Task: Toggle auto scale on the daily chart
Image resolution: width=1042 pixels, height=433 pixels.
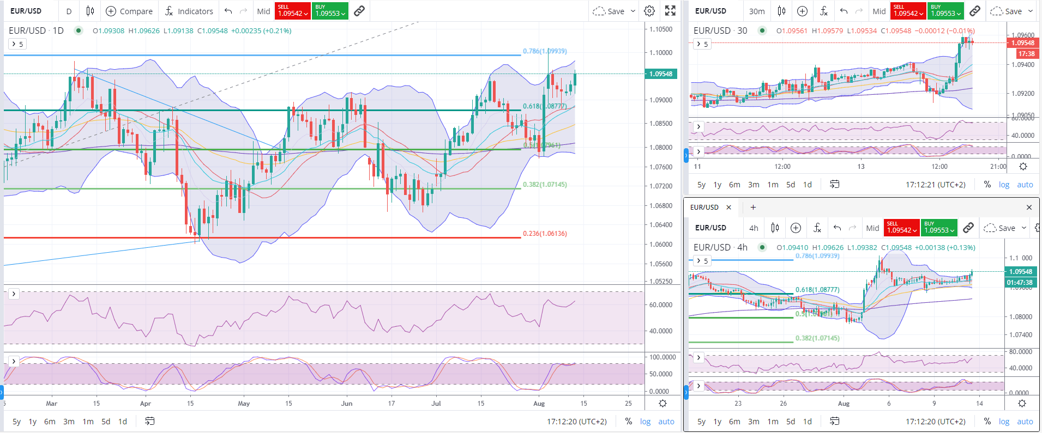Action: click(x=666, y=422)
